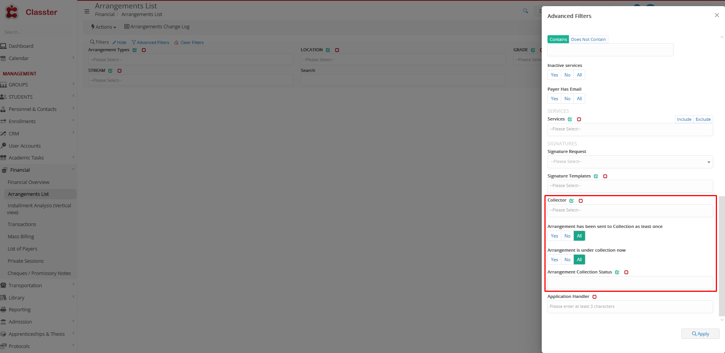Open the Collector select field
Image resolution: width=725 pixels, height=353 pixels.
pyautogui.click(x=630, y=210)
